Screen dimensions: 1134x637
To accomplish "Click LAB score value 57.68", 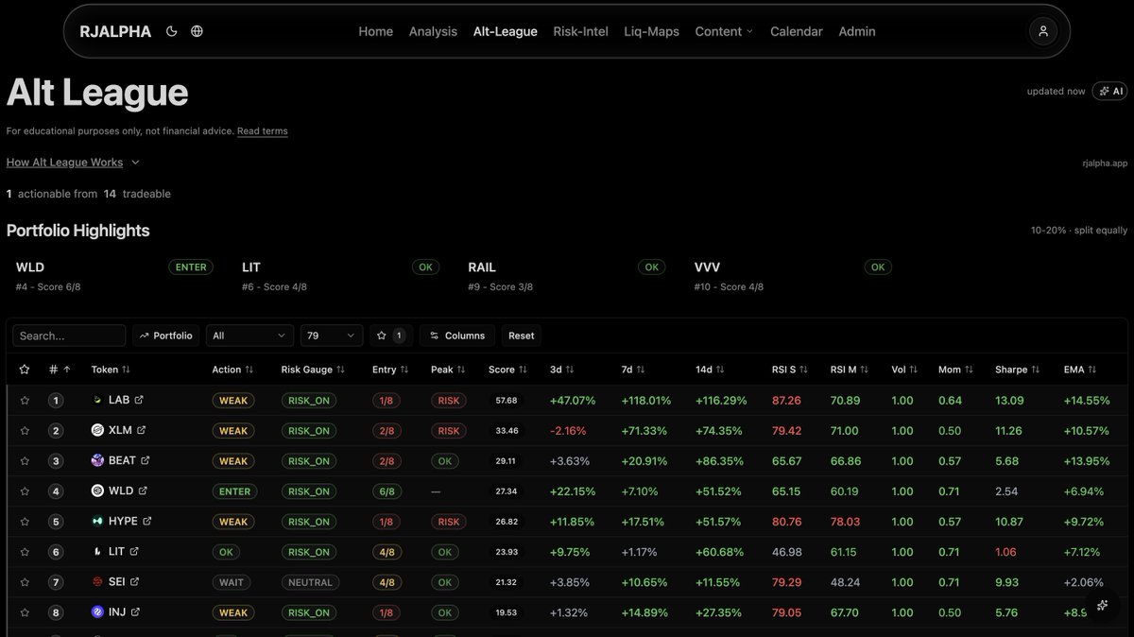I will pos(506,401).
